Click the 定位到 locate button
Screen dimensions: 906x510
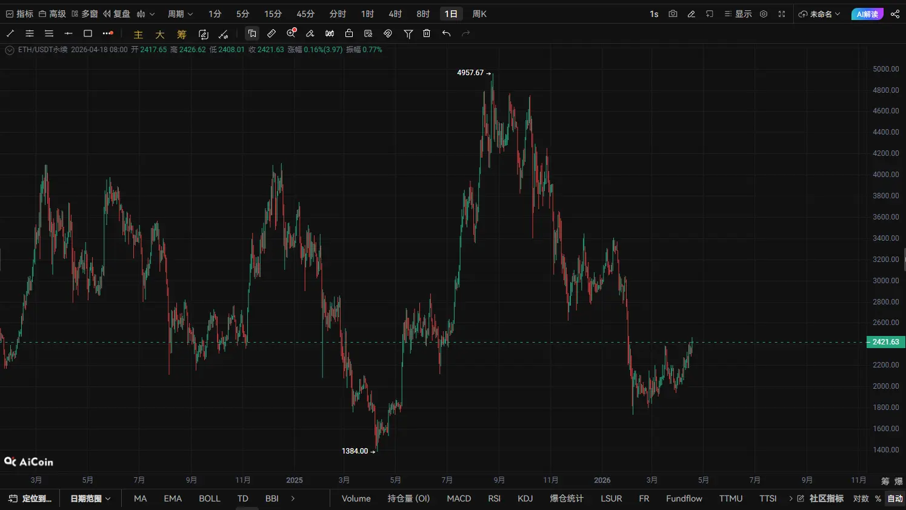point(30,498)
